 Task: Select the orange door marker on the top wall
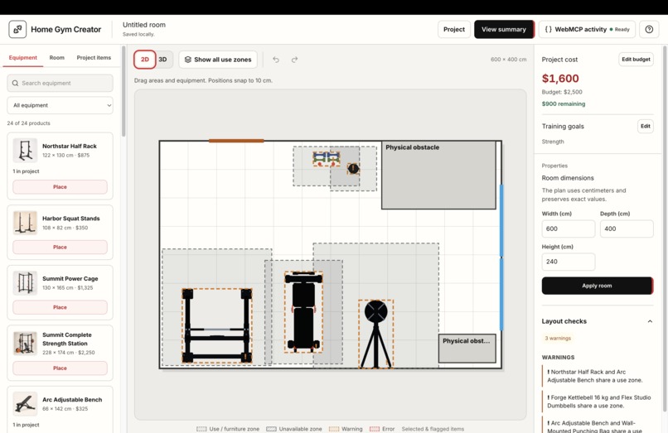236,141
